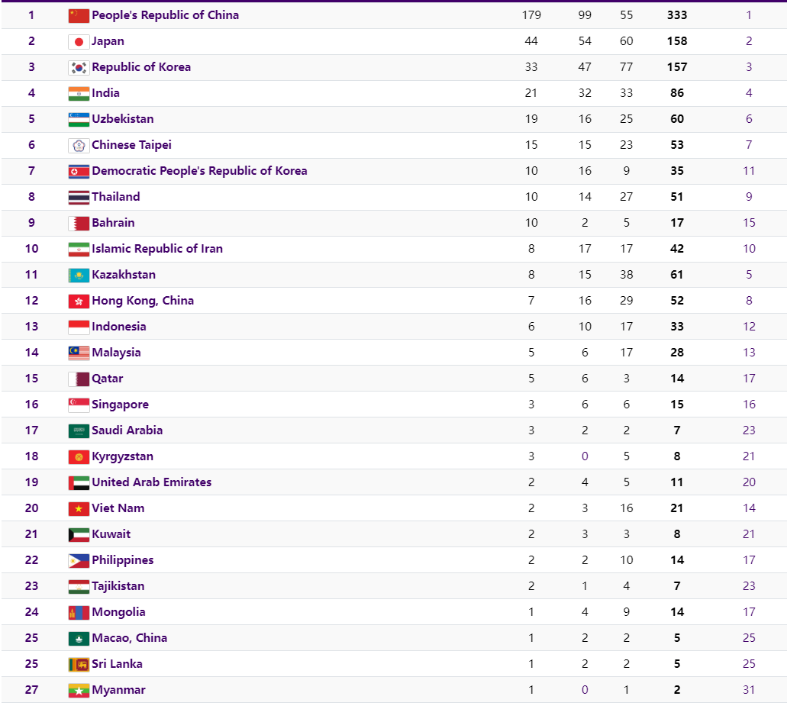Click the Uzbekistan flag icon
Screen dimensions: 787x706
(x=79, y=119)
